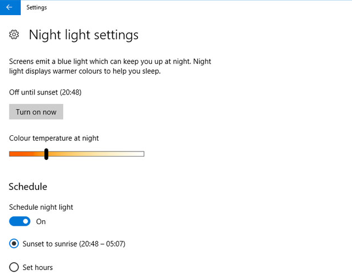The image size is (352, 275).
Task: Click the Schedule night light label
Action: 41,207
